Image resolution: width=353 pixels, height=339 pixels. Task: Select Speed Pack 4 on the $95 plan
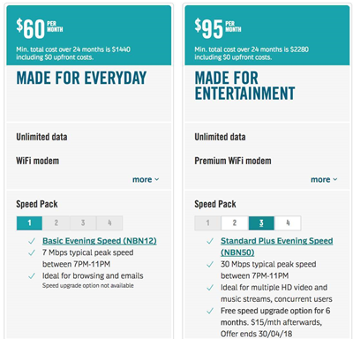(288, 223)
